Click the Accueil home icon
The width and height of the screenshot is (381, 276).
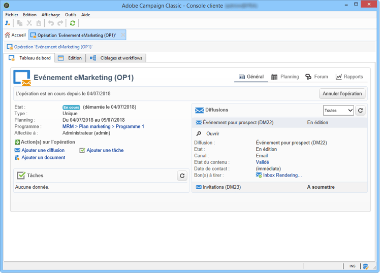coord(8,35)
